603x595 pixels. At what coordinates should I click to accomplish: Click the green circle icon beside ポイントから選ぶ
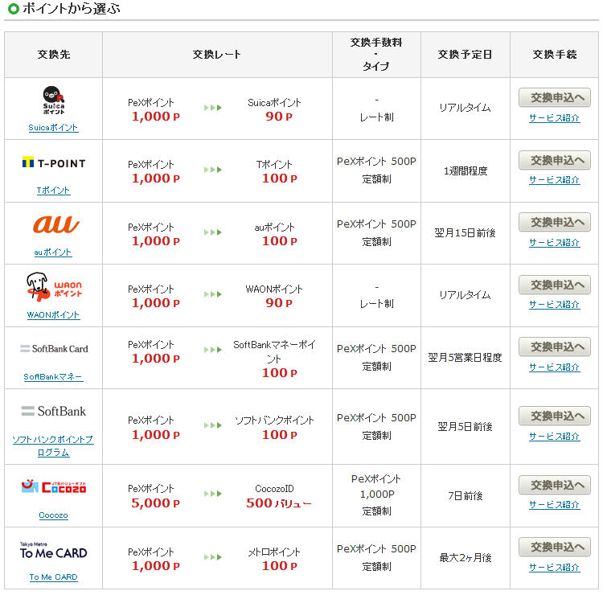(13, 9)
